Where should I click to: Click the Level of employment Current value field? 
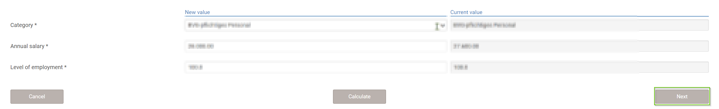[580, 67]
